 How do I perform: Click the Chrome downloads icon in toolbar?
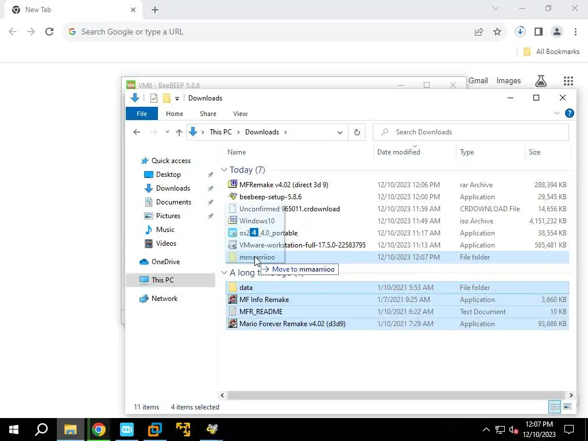coord(520,32)
